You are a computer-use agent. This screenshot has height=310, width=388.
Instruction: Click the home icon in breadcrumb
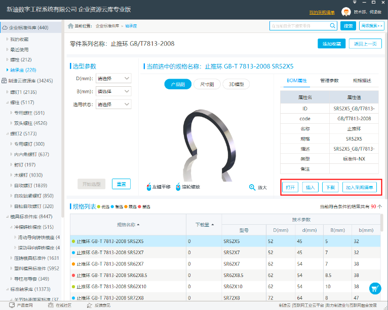(70, 25)
